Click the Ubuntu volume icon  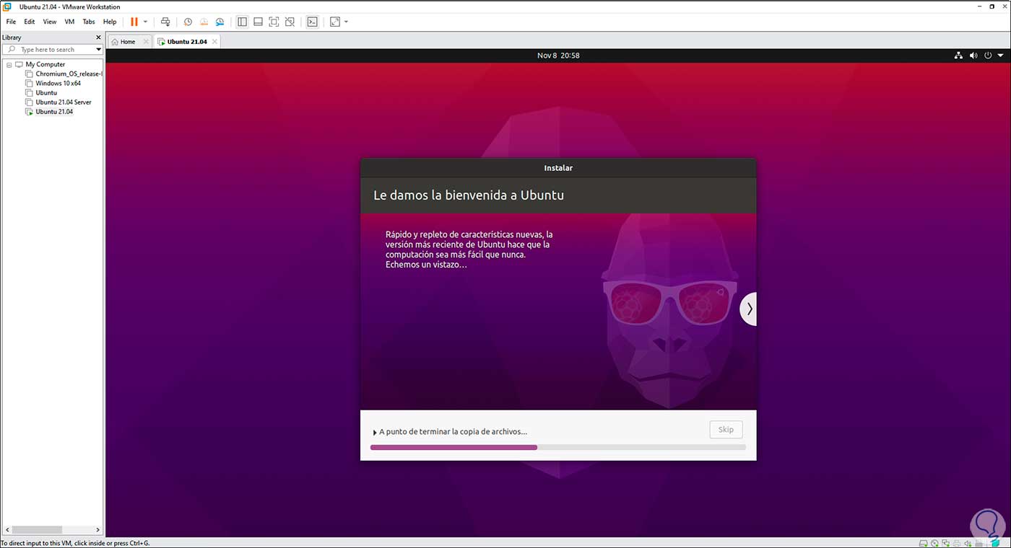click(x=973, y=56)
